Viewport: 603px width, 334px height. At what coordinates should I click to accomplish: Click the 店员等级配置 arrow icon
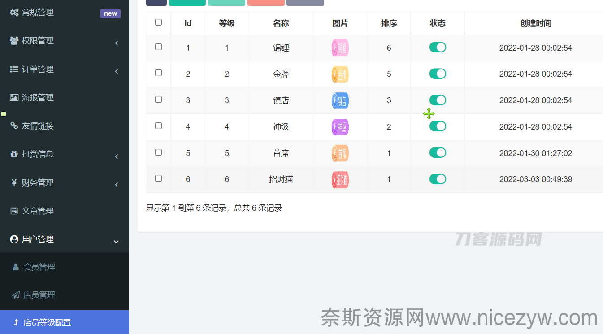pyautogui.click(x=16, y=322)
